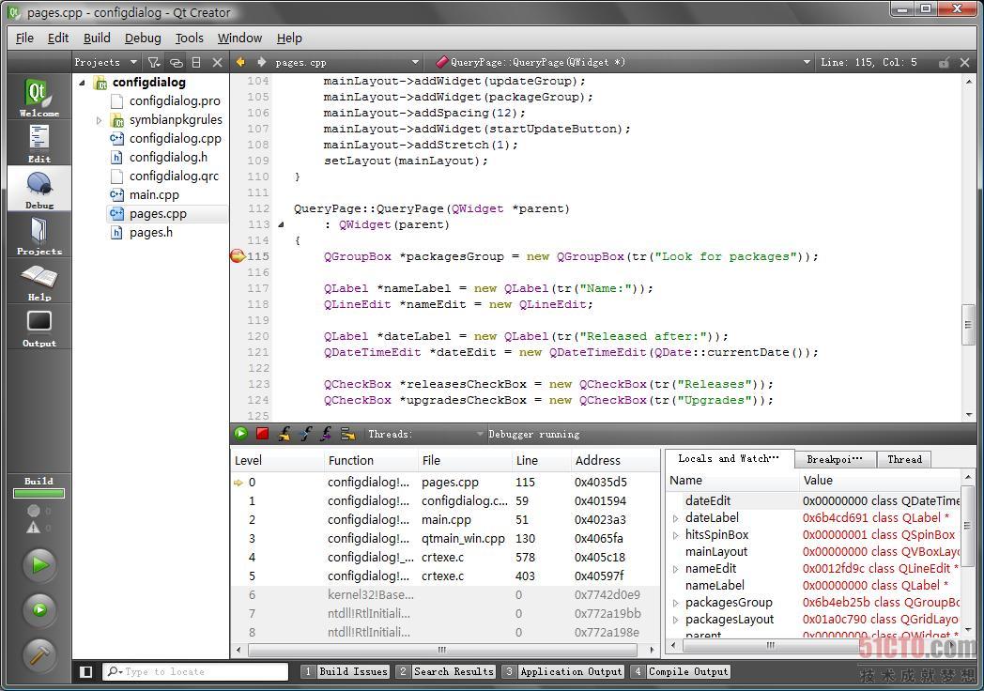
Task: Click breakpoint marker on line 115
Action: [238, 256]
